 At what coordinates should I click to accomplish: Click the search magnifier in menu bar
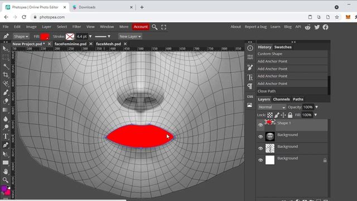pyautogui.click(x=155, y=27)
